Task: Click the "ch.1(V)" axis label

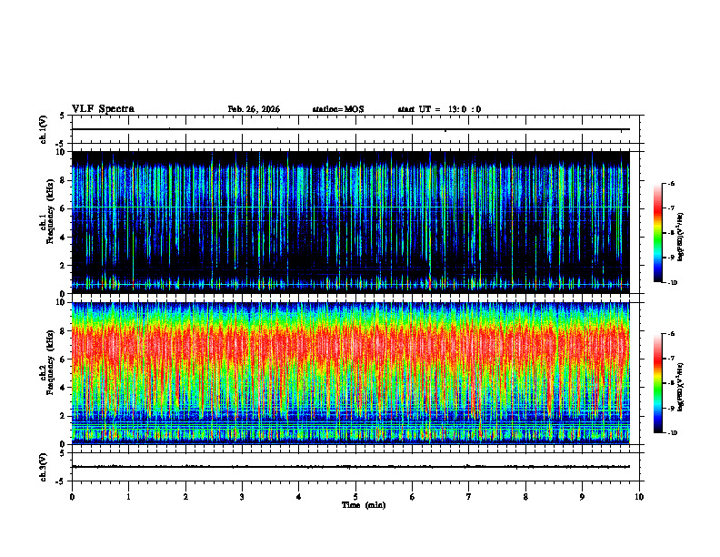Action: pyautogui.click(x=44, y=129)
